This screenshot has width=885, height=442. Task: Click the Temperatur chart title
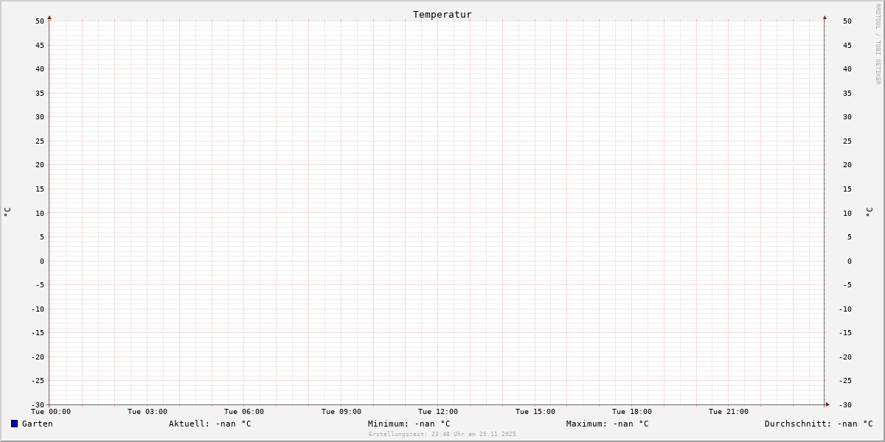point(442,15)
